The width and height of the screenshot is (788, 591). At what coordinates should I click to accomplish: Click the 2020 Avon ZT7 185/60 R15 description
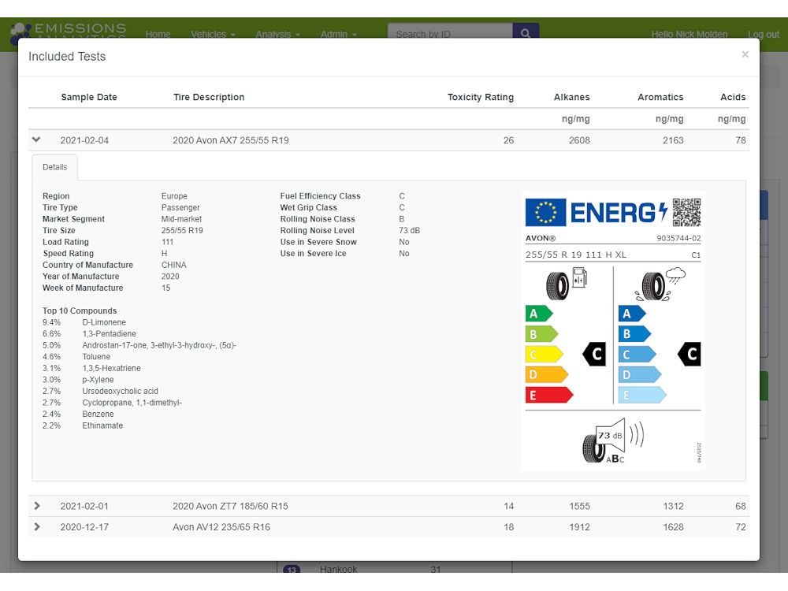click(230, 506)
